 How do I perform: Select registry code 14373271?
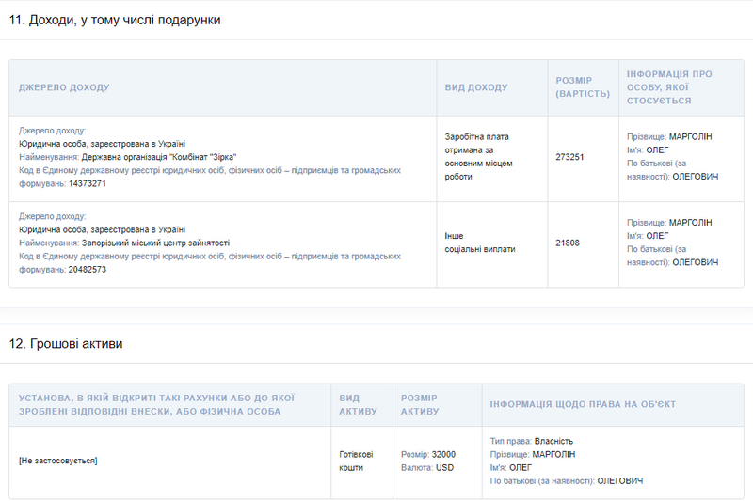[x=88, y=183]
